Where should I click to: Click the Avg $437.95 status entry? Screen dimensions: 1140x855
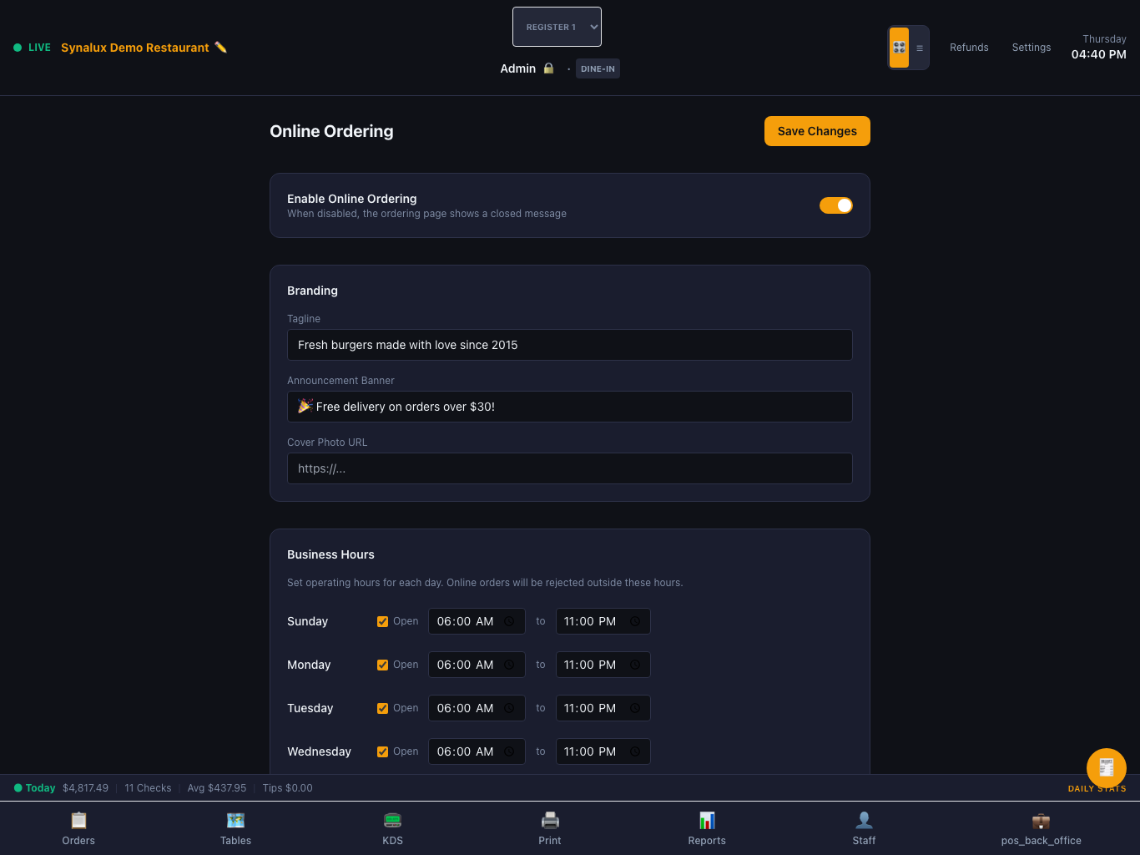(217, 788)
